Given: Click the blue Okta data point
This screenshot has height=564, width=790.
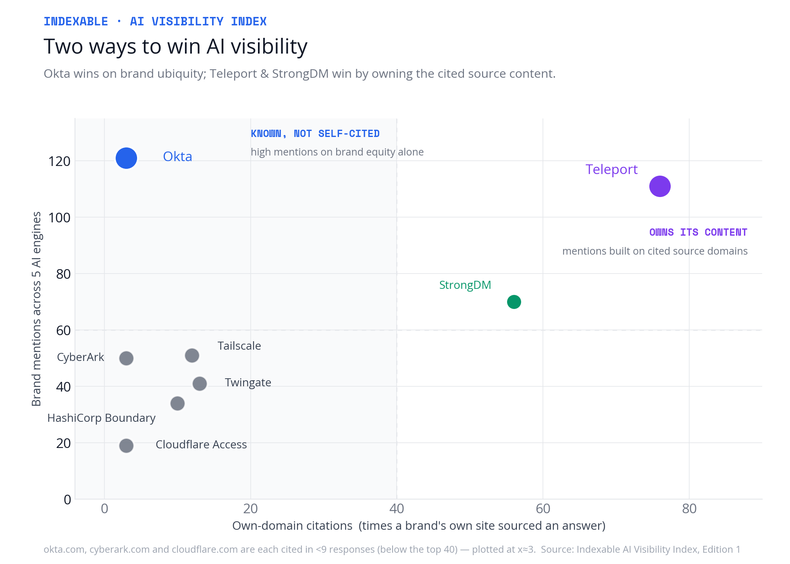Looking at the screenshot, I should (126, 158).
